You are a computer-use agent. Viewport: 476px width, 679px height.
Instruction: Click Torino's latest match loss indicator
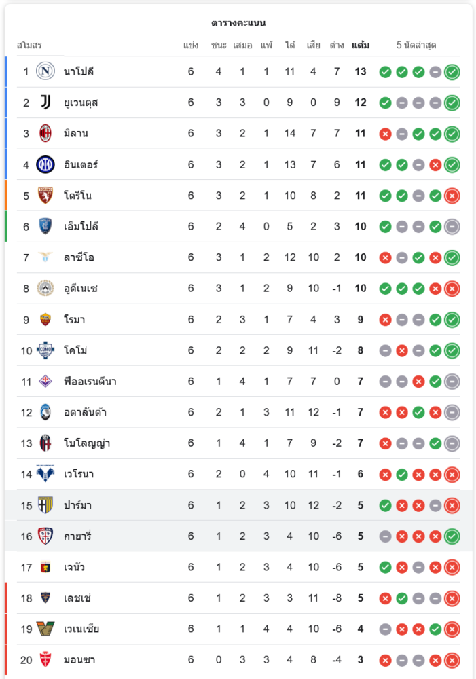click(452, 196)
